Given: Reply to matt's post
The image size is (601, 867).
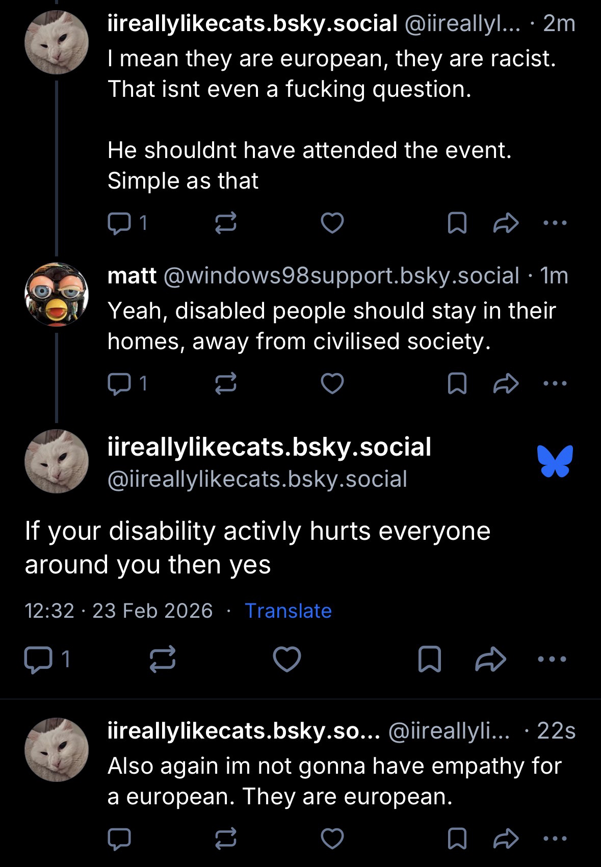Looking at the screenshot, I should pos(120,384).
